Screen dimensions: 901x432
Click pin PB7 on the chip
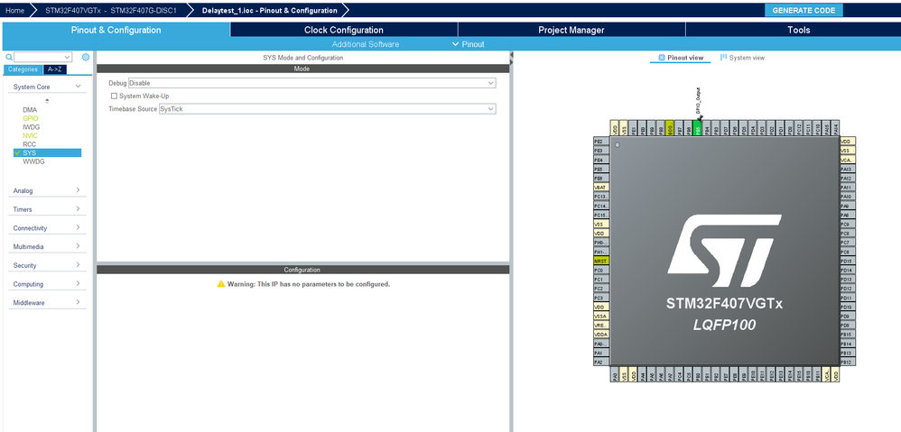point(679,130)
